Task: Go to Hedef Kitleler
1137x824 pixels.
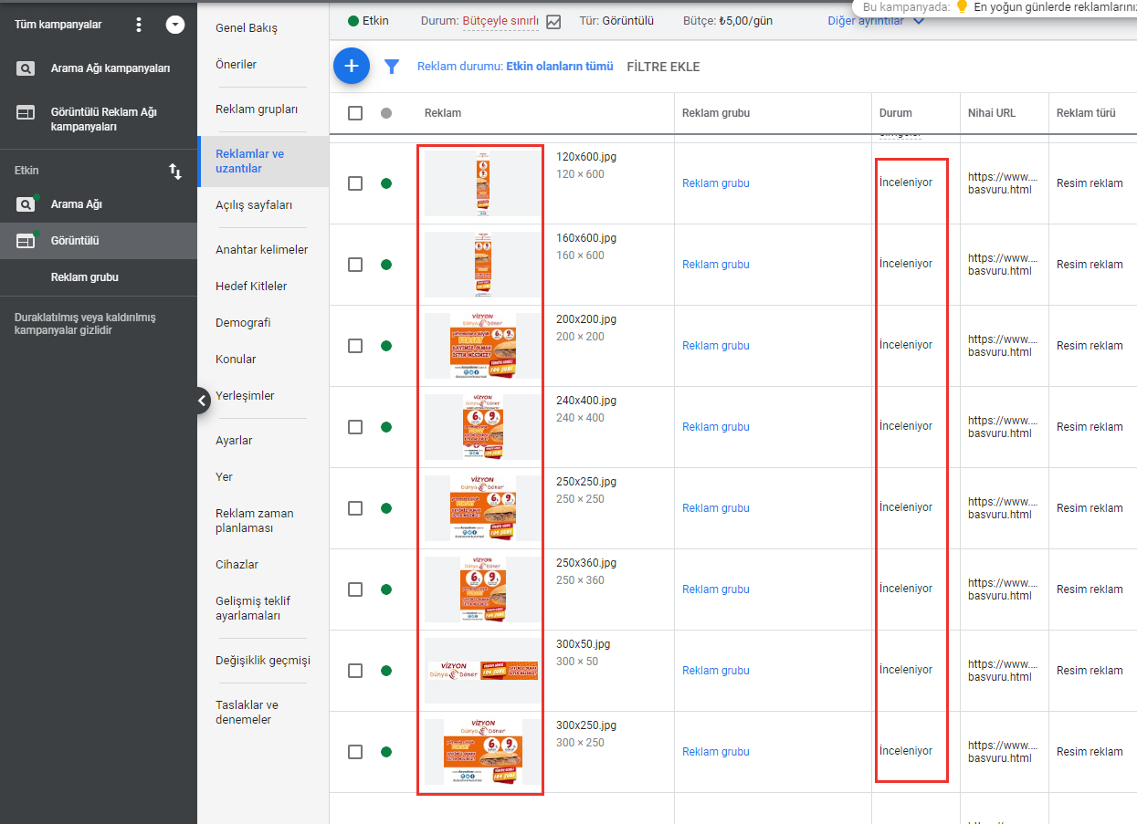Action: (x=251, y=287)
